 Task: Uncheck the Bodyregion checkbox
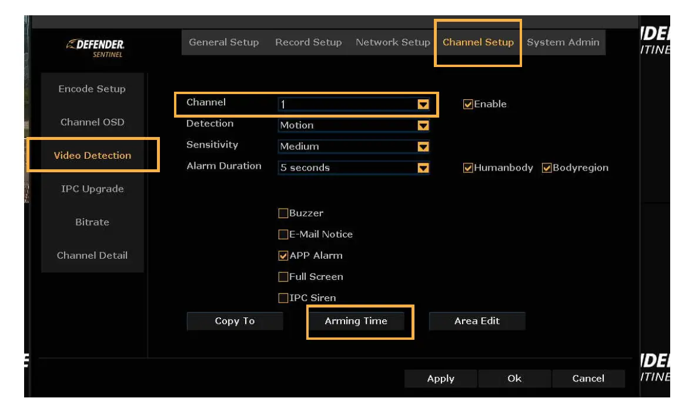click(x=547, y=168)
